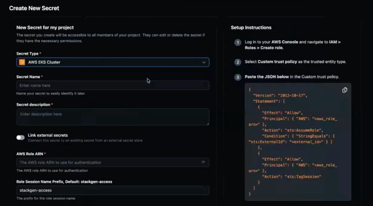Click "Connect this secret to an existing secret" description

click(85, 140)
